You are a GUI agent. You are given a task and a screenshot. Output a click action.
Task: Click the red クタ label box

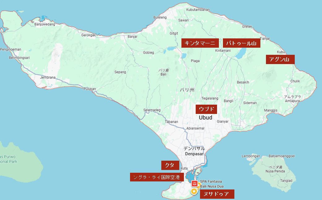[170, 165]
